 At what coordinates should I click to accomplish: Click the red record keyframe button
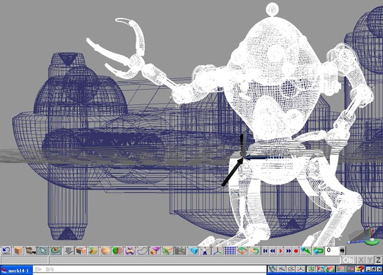pos(296,250)
